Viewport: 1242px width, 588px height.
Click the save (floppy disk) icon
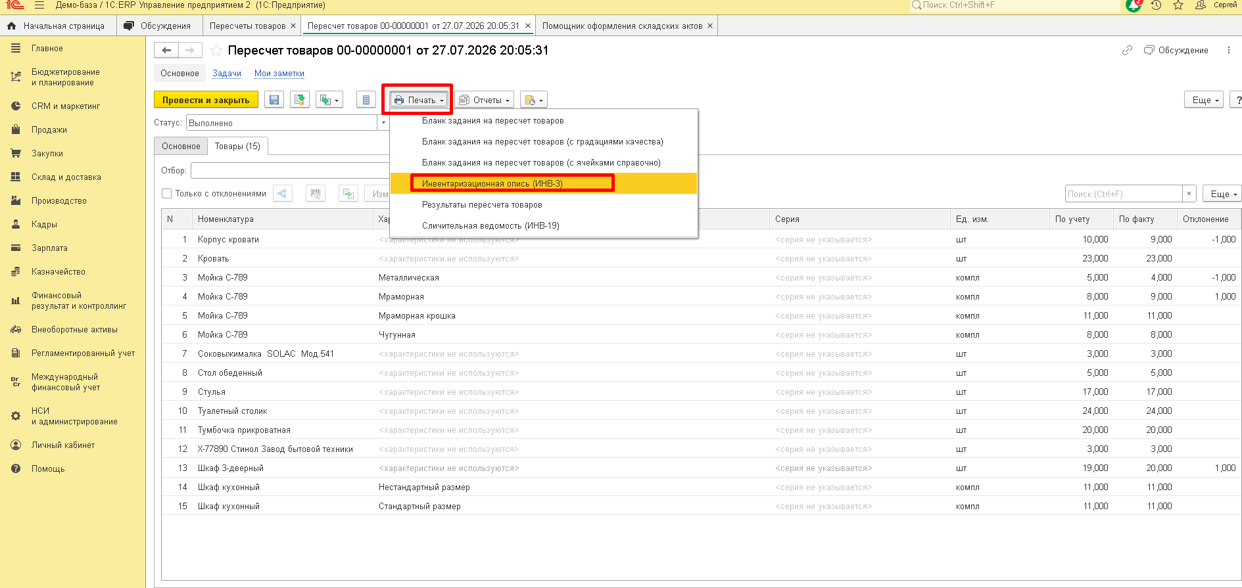click(274, 100)
